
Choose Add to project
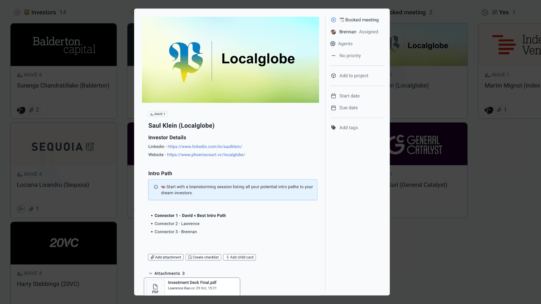[350, 76]
